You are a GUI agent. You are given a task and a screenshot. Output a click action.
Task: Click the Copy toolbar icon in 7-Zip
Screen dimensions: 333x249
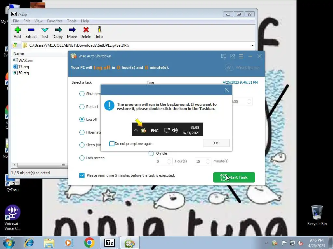click(x=58, y=32)
